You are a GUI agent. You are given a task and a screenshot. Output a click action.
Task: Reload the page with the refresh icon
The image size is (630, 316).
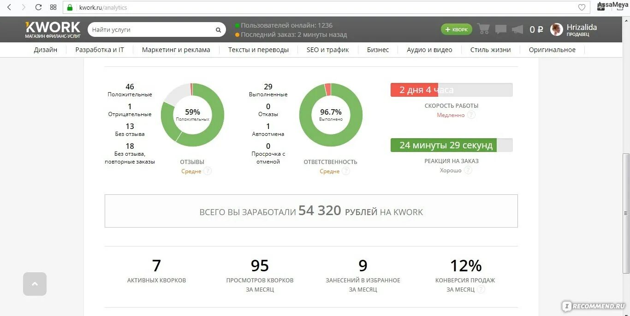[39, 7]
